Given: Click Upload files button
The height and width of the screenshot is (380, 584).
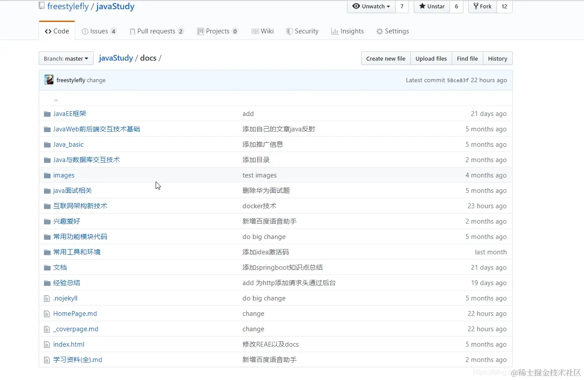Looking at the screenshot, I should coord(431,58).
